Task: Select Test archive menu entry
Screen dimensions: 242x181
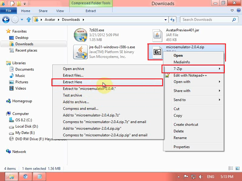Action: click(x=108, y=95)
